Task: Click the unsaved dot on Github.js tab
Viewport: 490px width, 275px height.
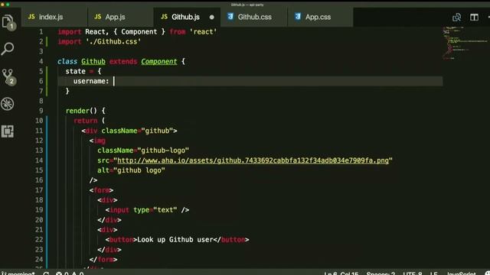Action: tap(212, 17)
